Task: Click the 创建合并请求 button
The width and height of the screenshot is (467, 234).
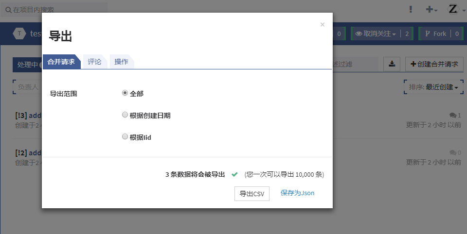Action: click(x=434, y=64)
